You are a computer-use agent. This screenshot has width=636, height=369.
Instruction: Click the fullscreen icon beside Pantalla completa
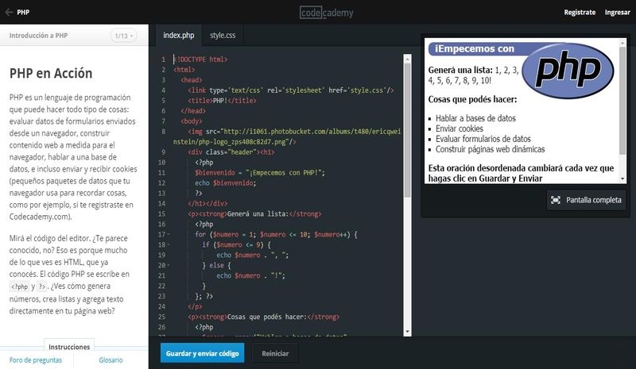(555, 200)
